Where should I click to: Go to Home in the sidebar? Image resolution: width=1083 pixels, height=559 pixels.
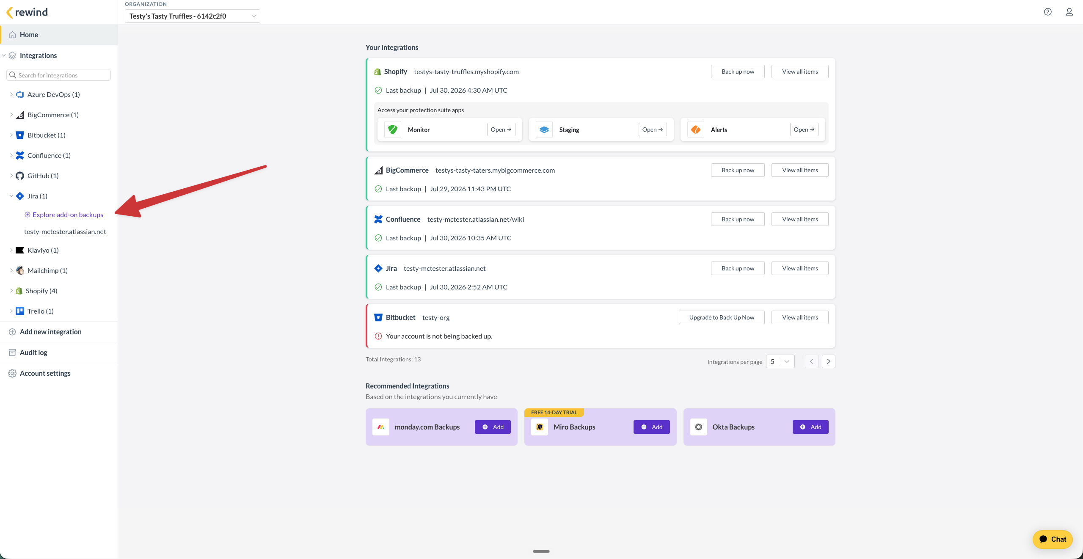(x=59, y=35)
